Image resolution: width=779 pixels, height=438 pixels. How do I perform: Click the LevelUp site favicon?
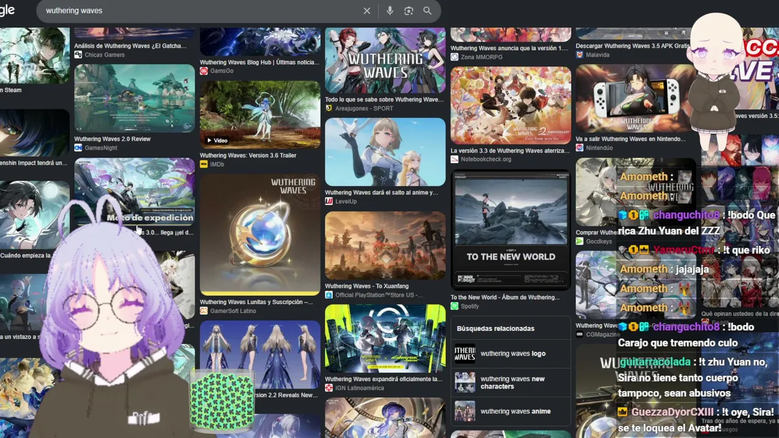tap(329, 201)
